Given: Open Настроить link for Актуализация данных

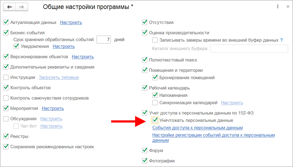Looking at the screenshot, I should [71, 23].
